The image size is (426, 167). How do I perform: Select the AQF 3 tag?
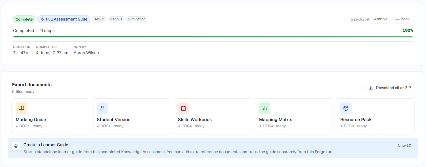(100, 19)
